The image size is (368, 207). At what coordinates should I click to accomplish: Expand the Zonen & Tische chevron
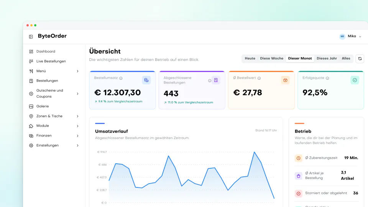(78, 116)
